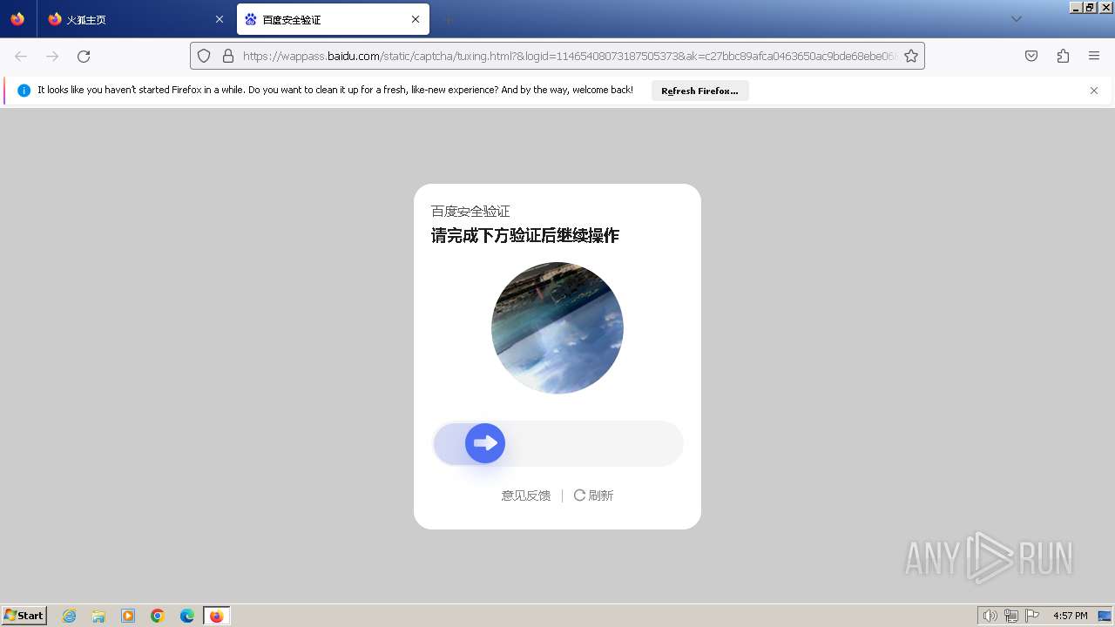Launch Microsoft Edge from taskbar
Viewport: 1115px width, 627px height.
click(187, 616)
